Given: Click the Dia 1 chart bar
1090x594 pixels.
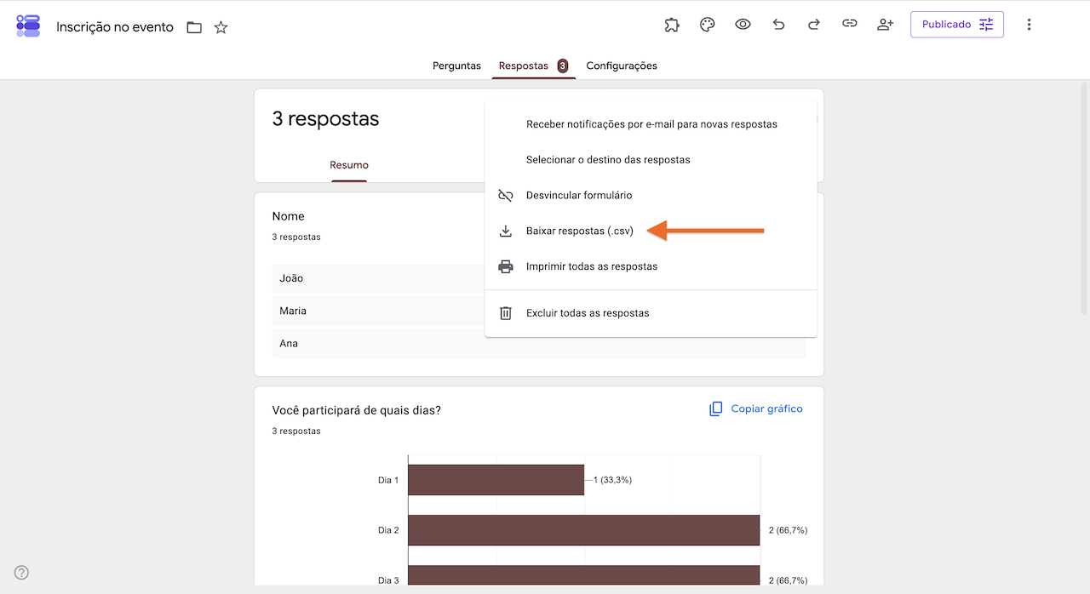Looking at the screenshot, I should tap(496, 480).
